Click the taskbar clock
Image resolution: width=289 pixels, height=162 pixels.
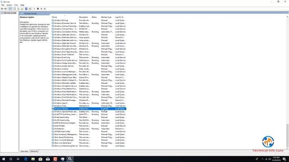276,159
